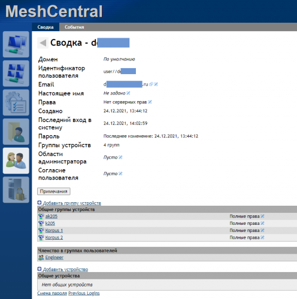
Task: Open My Files folder icon
Action: [16, 132]
